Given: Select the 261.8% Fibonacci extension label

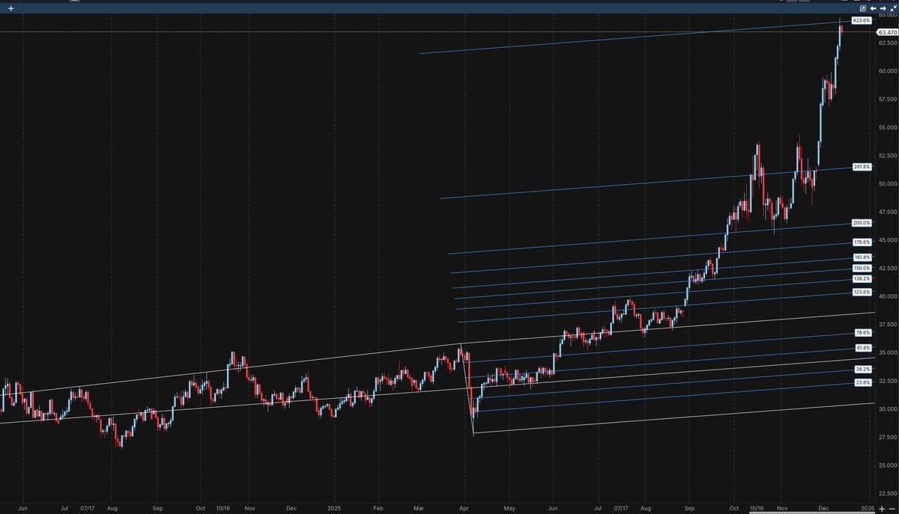Looking at the screenshot, I should (862, 167).
